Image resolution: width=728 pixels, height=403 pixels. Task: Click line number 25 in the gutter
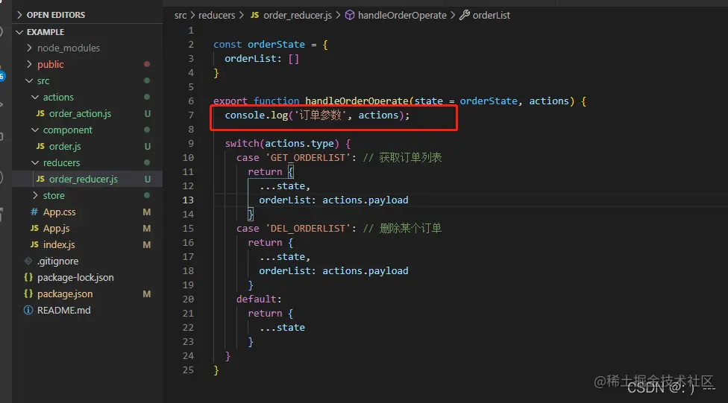point(188,370)
